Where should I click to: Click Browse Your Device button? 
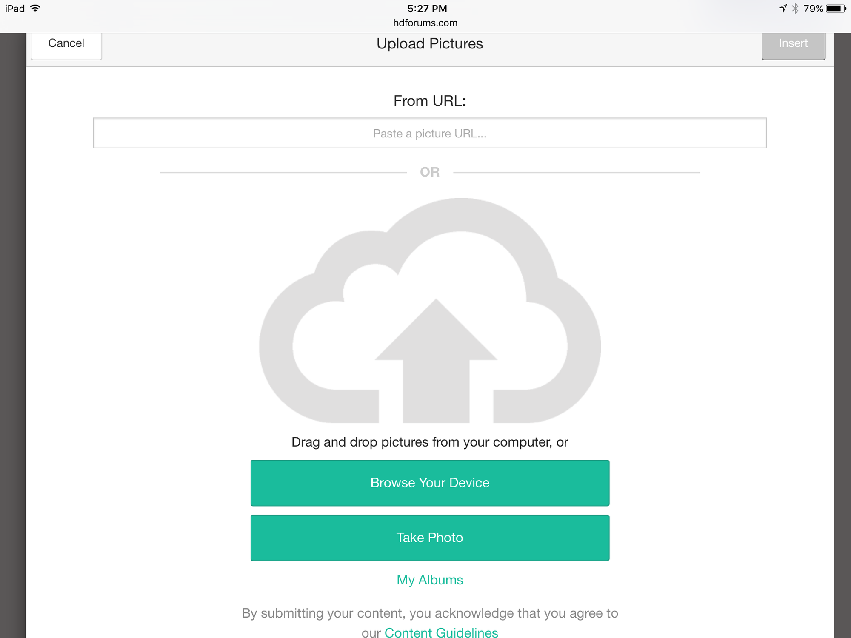click(x=430, y=483)
